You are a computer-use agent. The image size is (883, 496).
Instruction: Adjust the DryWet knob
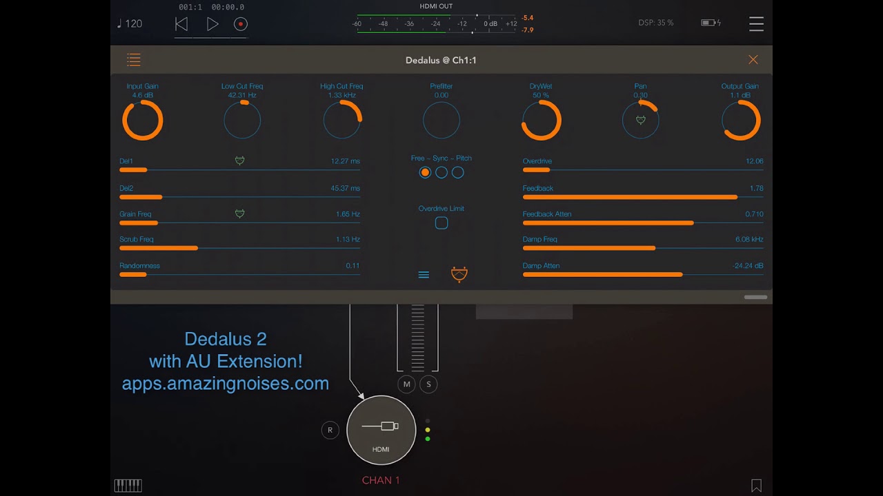tap(542, 121)
